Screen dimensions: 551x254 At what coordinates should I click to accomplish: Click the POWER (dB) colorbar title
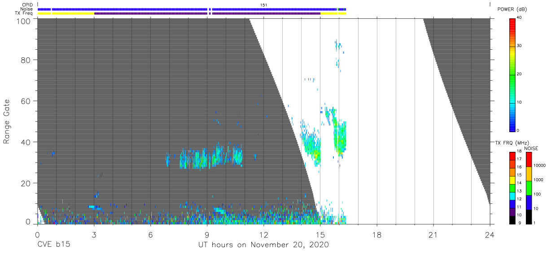pos(512,9)
